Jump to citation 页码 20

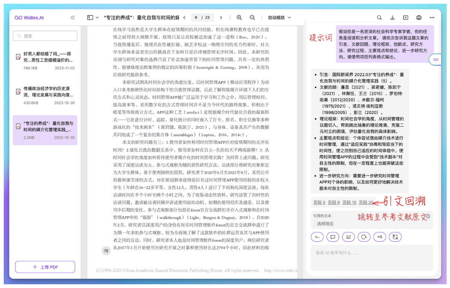(366, 202)
